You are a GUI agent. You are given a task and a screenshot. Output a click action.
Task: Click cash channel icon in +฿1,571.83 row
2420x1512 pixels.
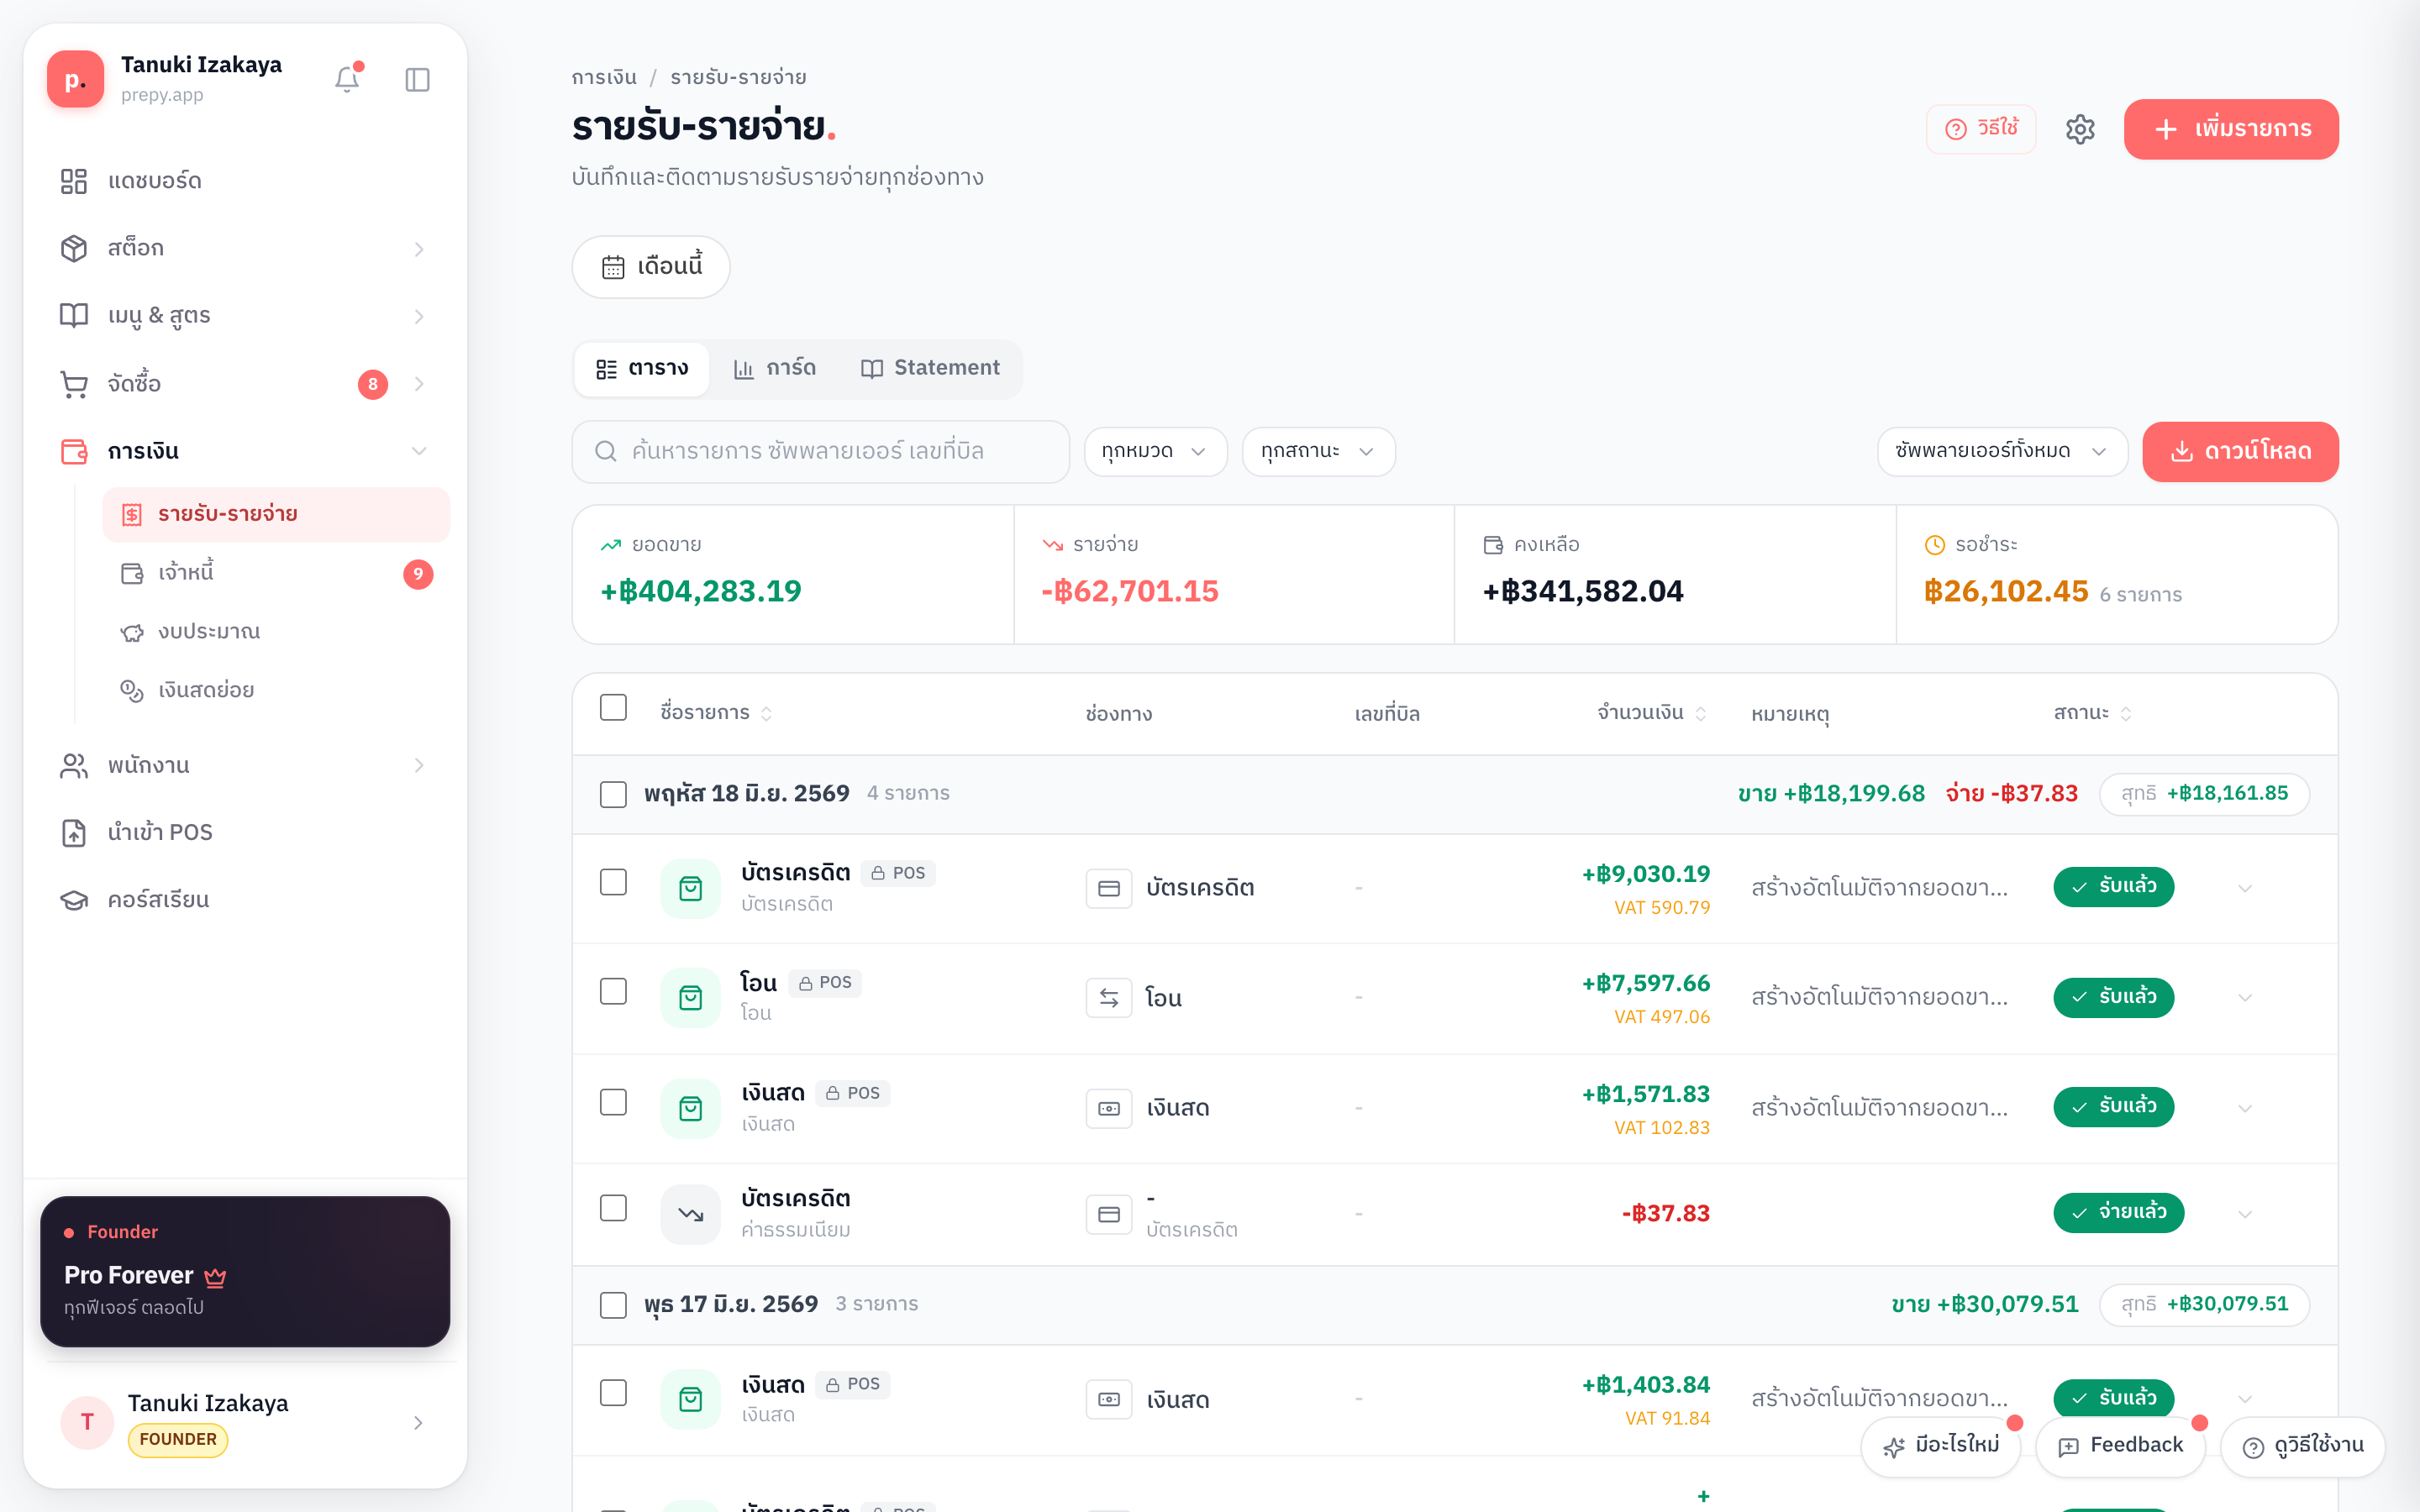[x=1109, y=1108]
